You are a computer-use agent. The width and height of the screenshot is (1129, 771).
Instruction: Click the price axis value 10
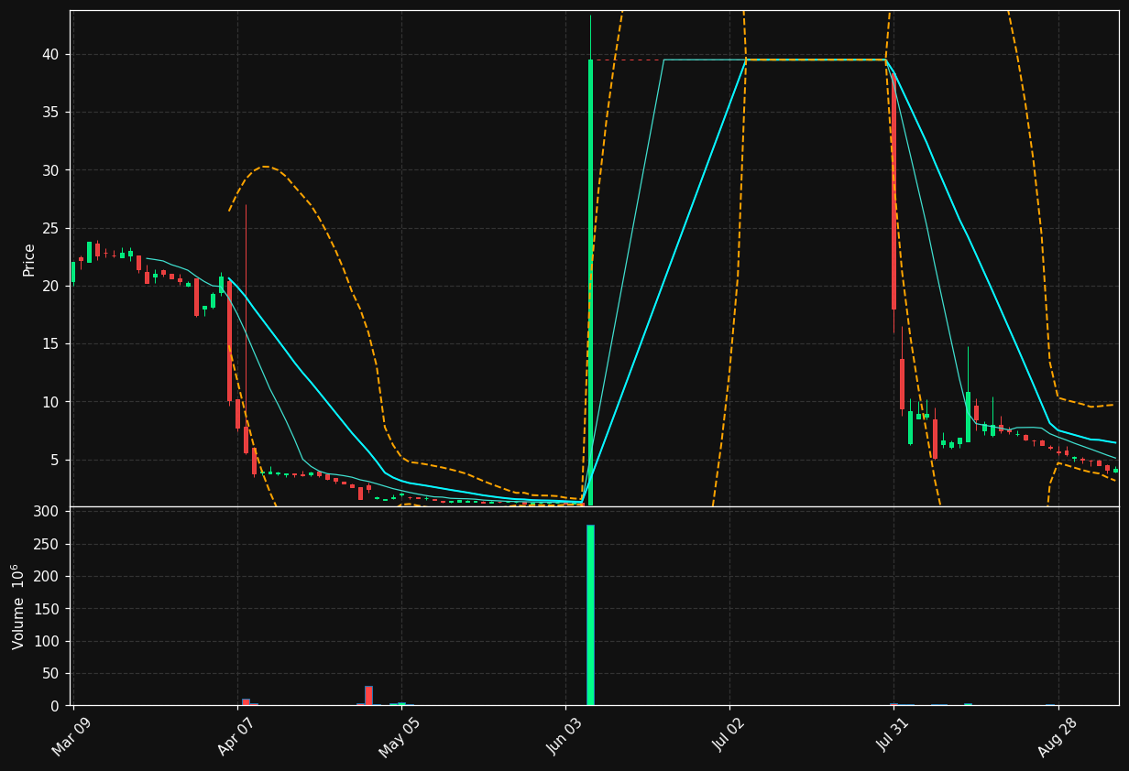click(x=49, y=402)
